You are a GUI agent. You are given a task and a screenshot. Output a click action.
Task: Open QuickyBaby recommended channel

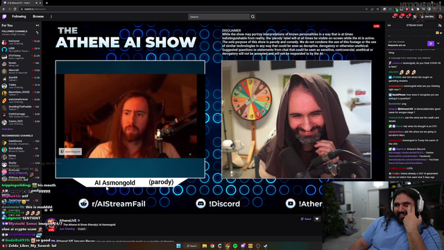click(x=20, y=150)
